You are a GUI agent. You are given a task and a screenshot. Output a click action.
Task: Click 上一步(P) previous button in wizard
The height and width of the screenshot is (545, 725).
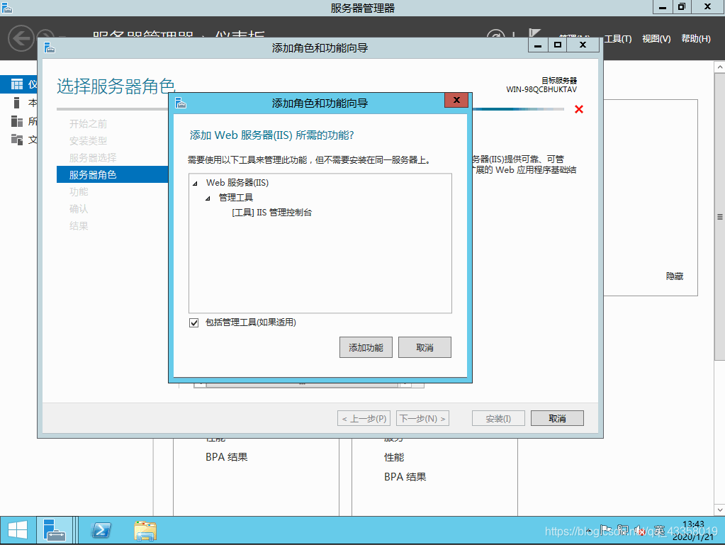point(364,418)
